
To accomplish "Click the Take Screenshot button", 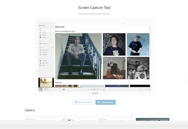I will pyautogui.click(x=83, y=102).
